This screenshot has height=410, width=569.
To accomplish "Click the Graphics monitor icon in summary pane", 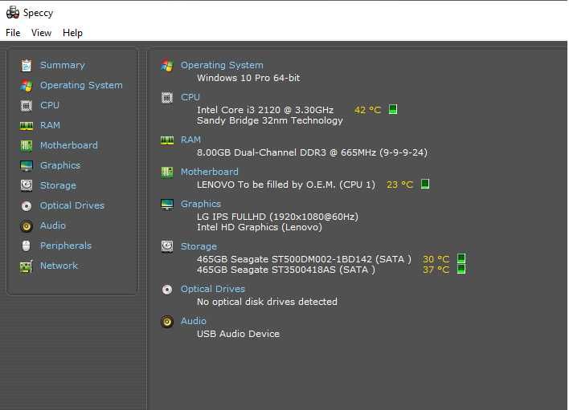I will (167, 205).
